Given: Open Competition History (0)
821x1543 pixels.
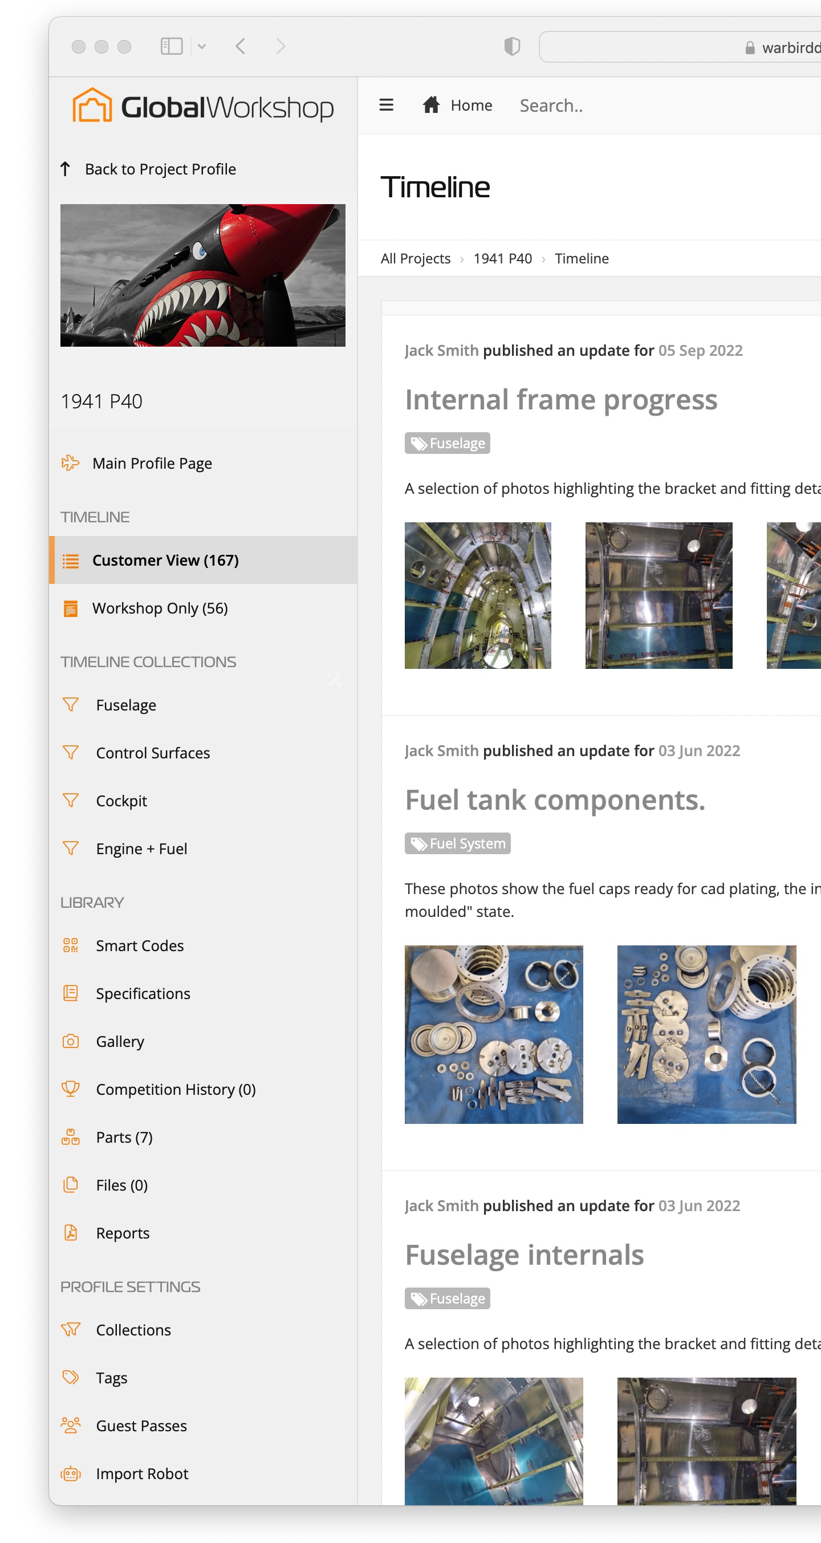Looking at the screenshot, I should (x=176, y=1090).
